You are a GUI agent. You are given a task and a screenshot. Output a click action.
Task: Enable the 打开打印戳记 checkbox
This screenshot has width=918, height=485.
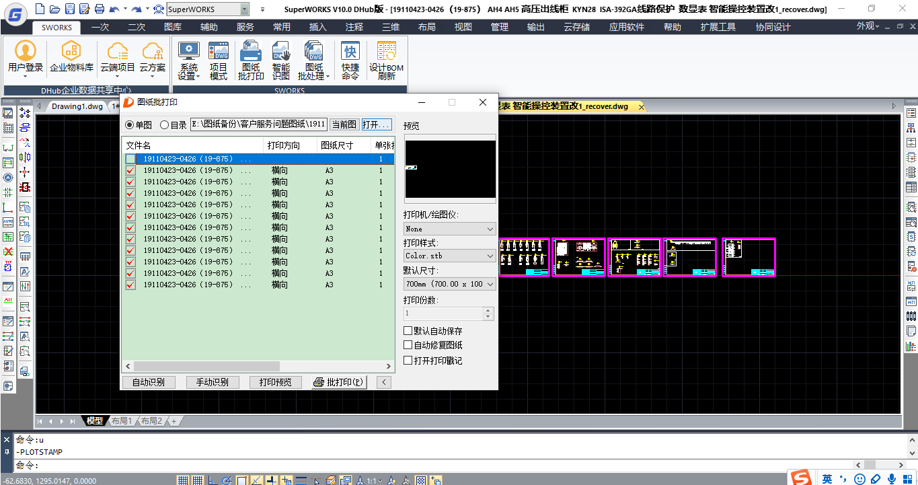point(408,361)
